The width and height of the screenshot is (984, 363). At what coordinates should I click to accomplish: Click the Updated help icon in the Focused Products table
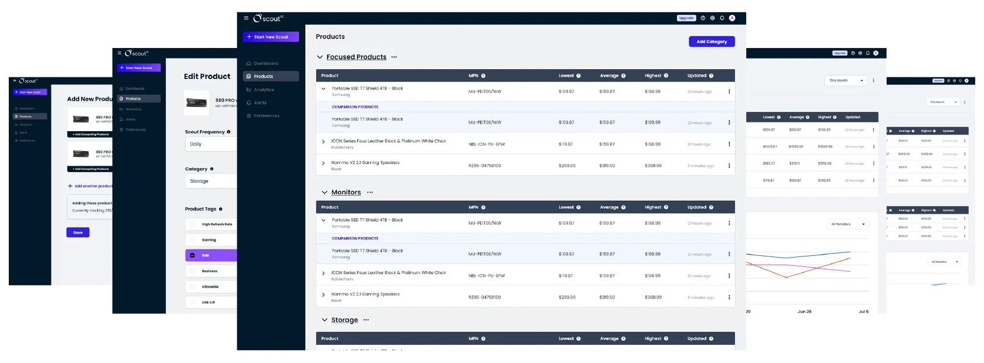click(x=711, y=76)
